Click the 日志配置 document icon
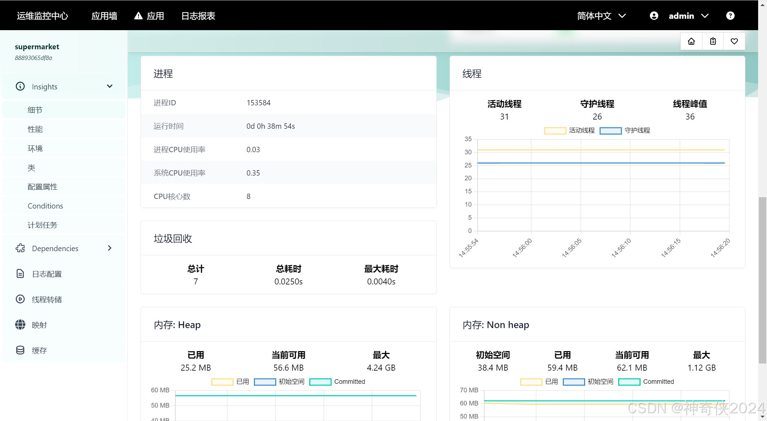The image size is (767, 421). 20,274
